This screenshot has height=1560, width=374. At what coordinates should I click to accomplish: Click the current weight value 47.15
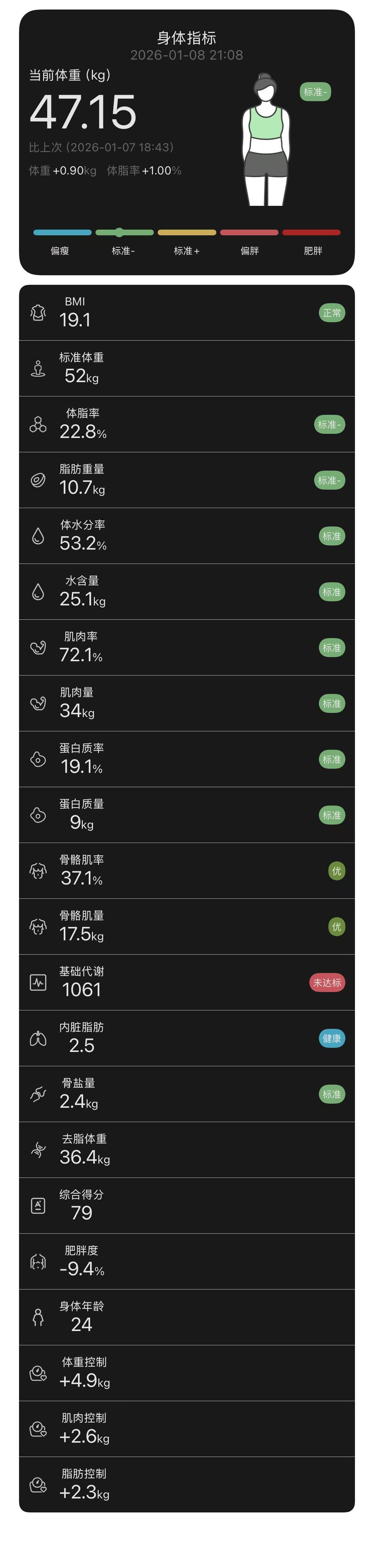point(83,112)
